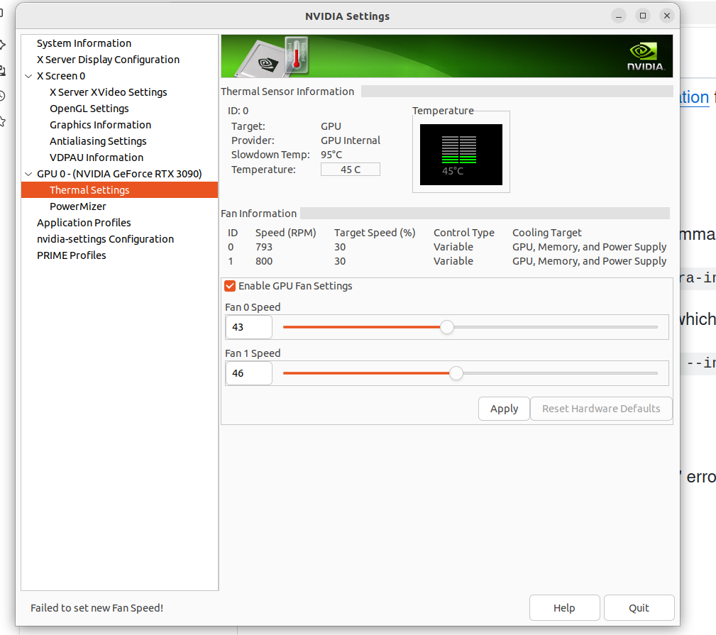Click the GPU thermometer banner icon
The height and width of the screenshot is (635, 716).
coord(297,55)
